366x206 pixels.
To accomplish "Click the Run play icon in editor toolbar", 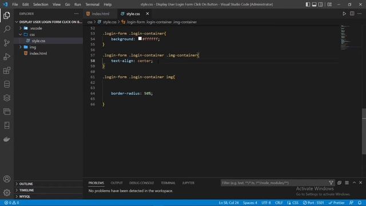I will pos(344,14).
